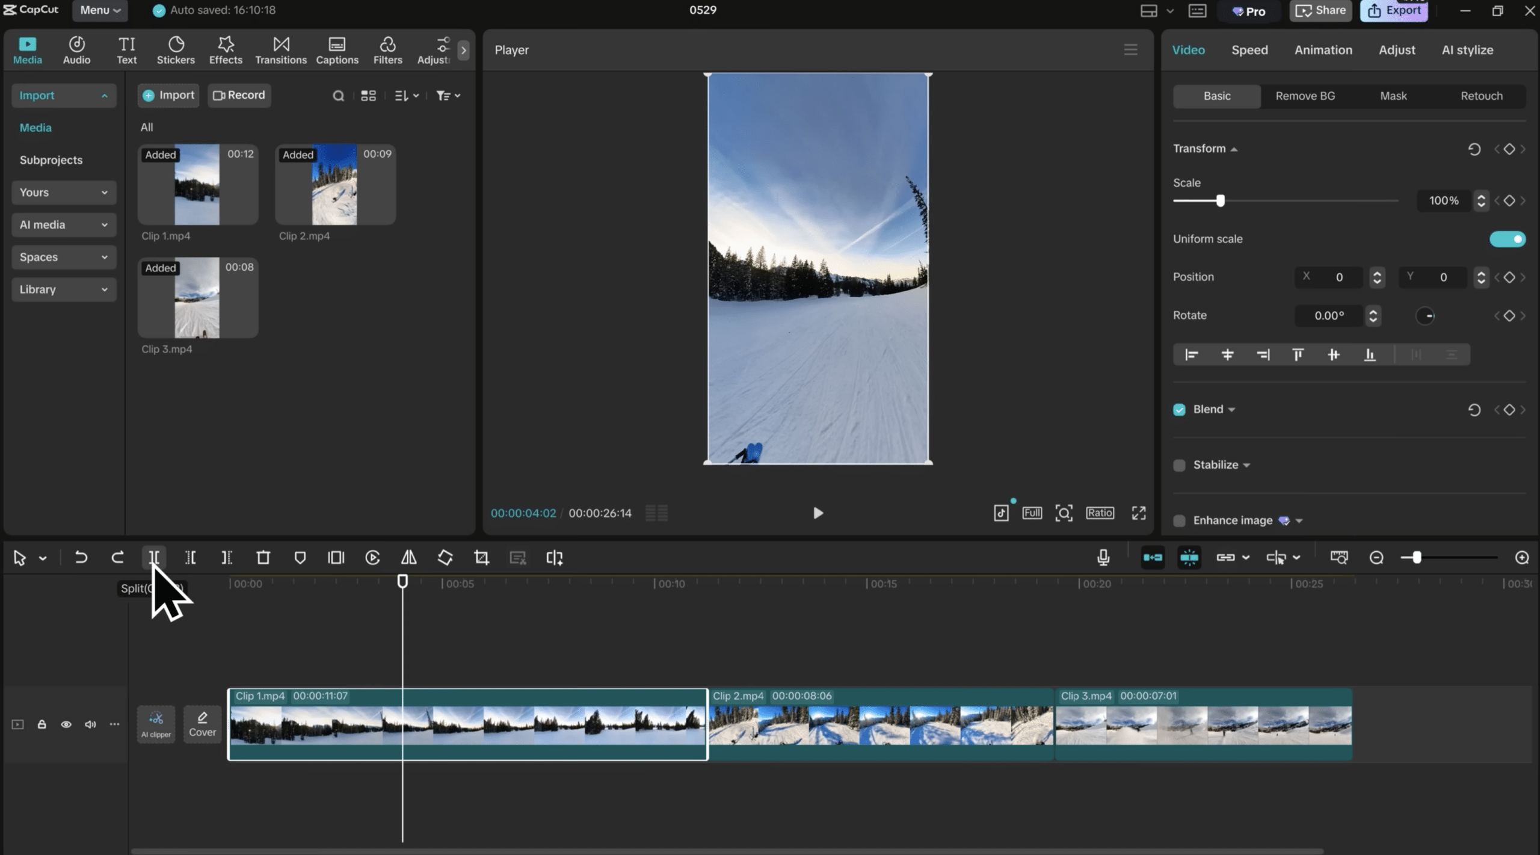
Task: Open the Transitions panel
Action: [x=280, y=49]
